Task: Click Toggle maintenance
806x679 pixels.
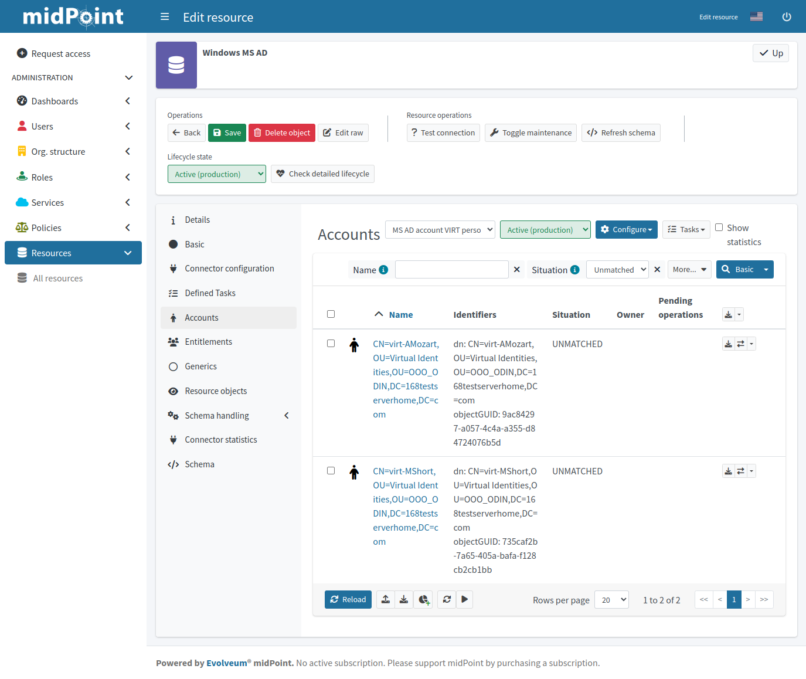Action: [x=530, y=133]
